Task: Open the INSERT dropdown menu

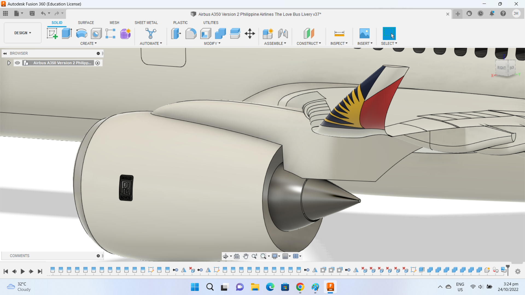Action: tap(365, 43)
